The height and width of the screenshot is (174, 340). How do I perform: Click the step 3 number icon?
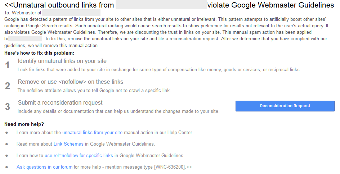click(8, 107)
